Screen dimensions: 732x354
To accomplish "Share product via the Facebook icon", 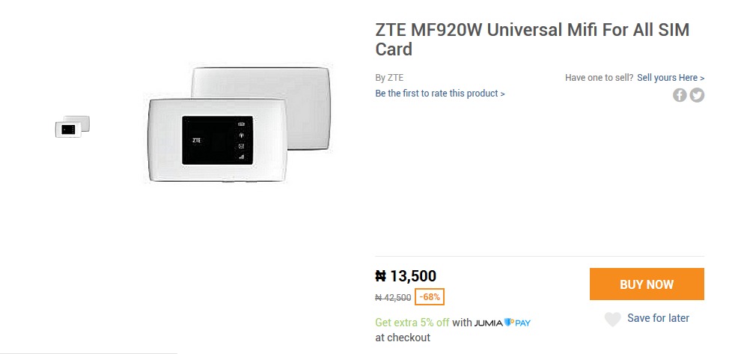I will click(680, 95).
